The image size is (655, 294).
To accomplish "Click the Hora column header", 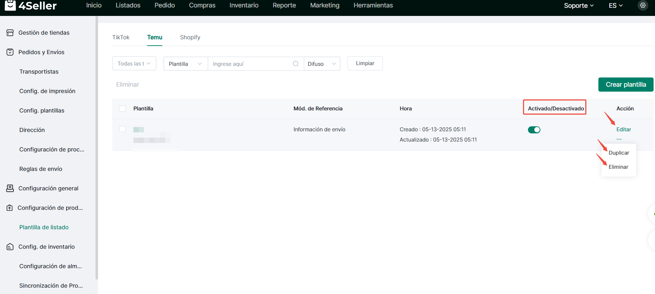I will pos(406,109).
